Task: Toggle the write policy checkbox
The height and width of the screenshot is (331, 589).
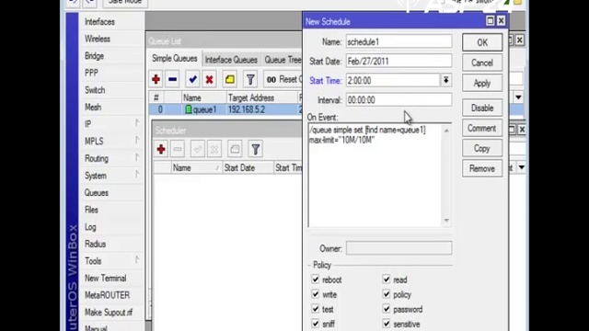Action: pos(315,294)
